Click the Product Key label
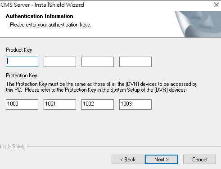The width and height of the screenshot is (221, 169). (19, 50)
